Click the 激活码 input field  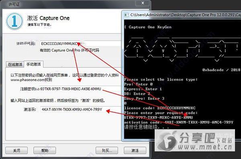click(x=81, y=109)
